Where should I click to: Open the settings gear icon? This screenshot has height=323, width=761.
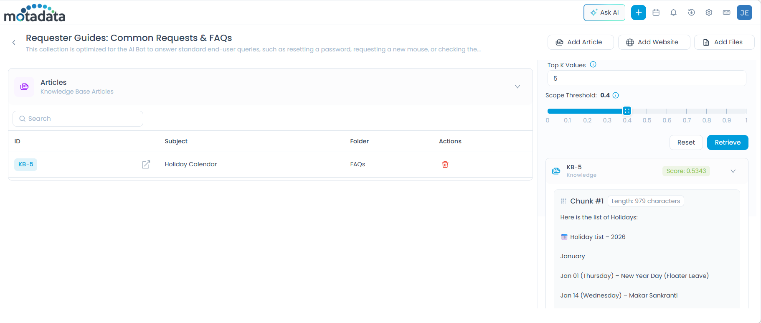tap(709, 13)
